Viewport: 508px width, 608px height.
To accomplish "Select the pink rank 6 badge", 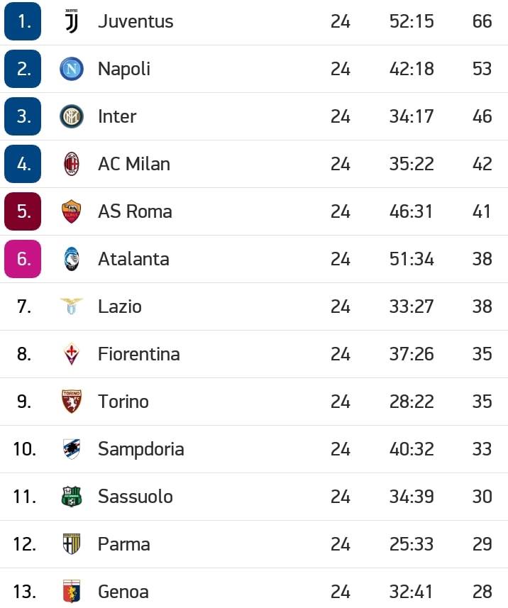I will click(x=23, y=259).
